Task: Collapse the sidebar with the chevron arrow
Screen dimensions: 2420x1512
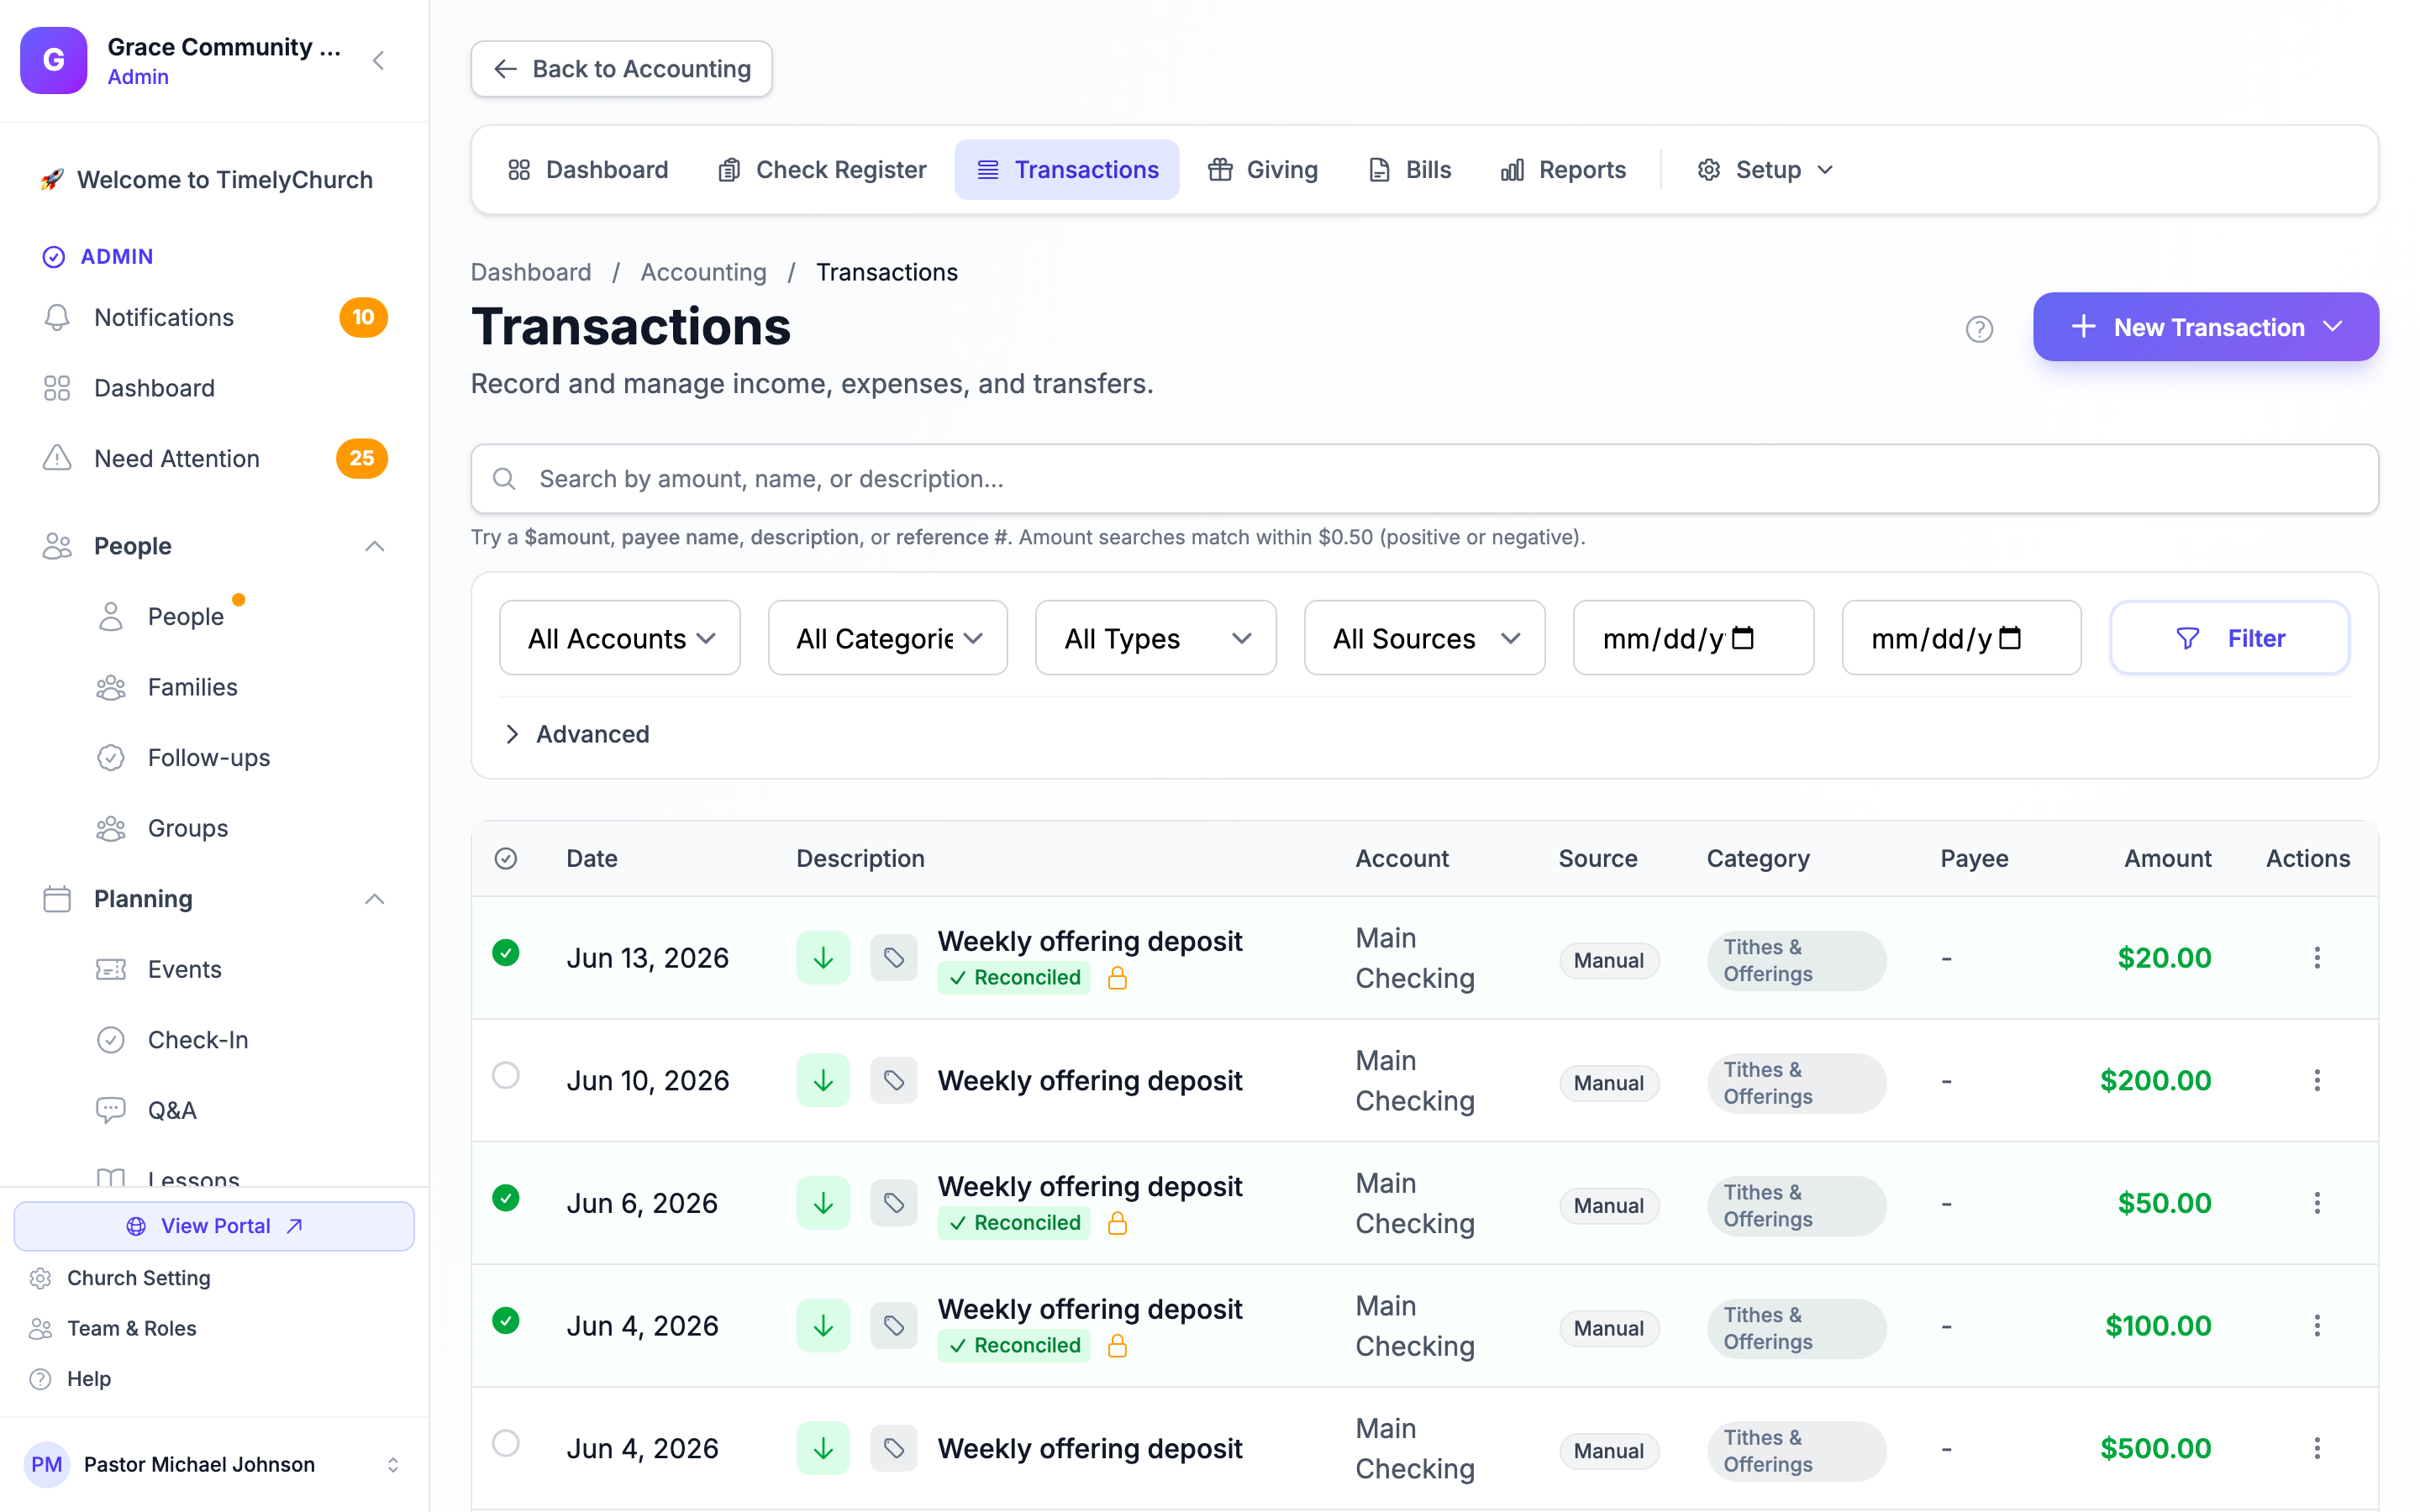Action: (379, 60)
